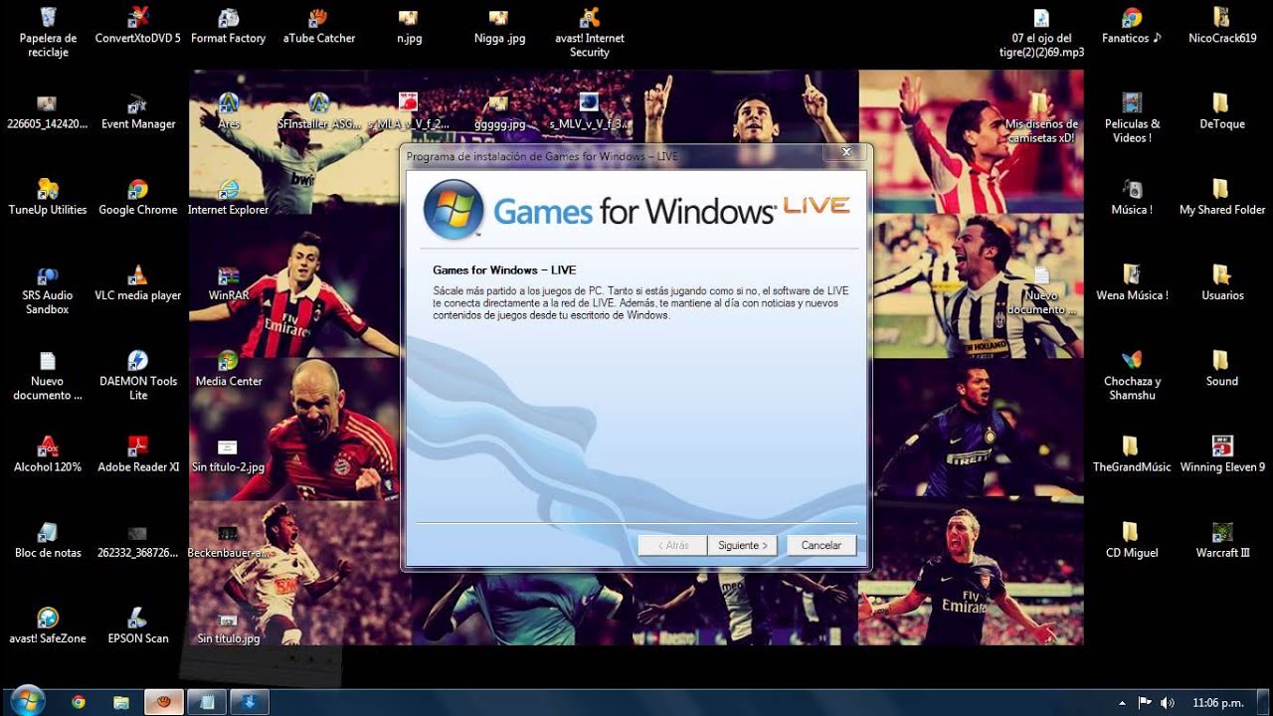1273x716 pixels.
Task: Show hidden system tray icons
Action: (1122, 703)
